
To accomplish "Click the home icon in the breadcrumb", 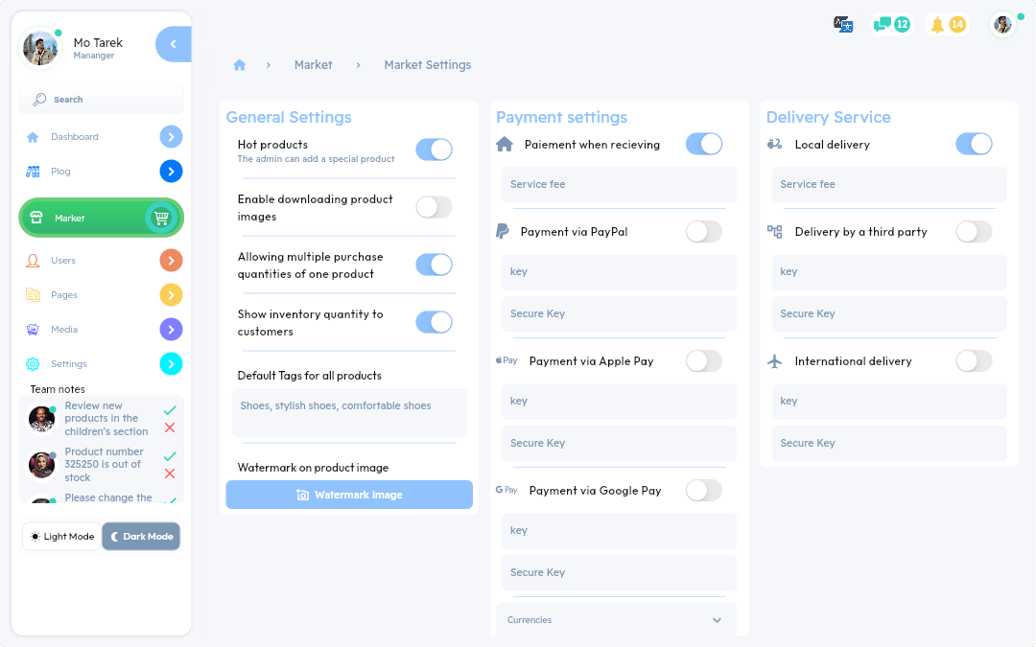I will 240,65.
